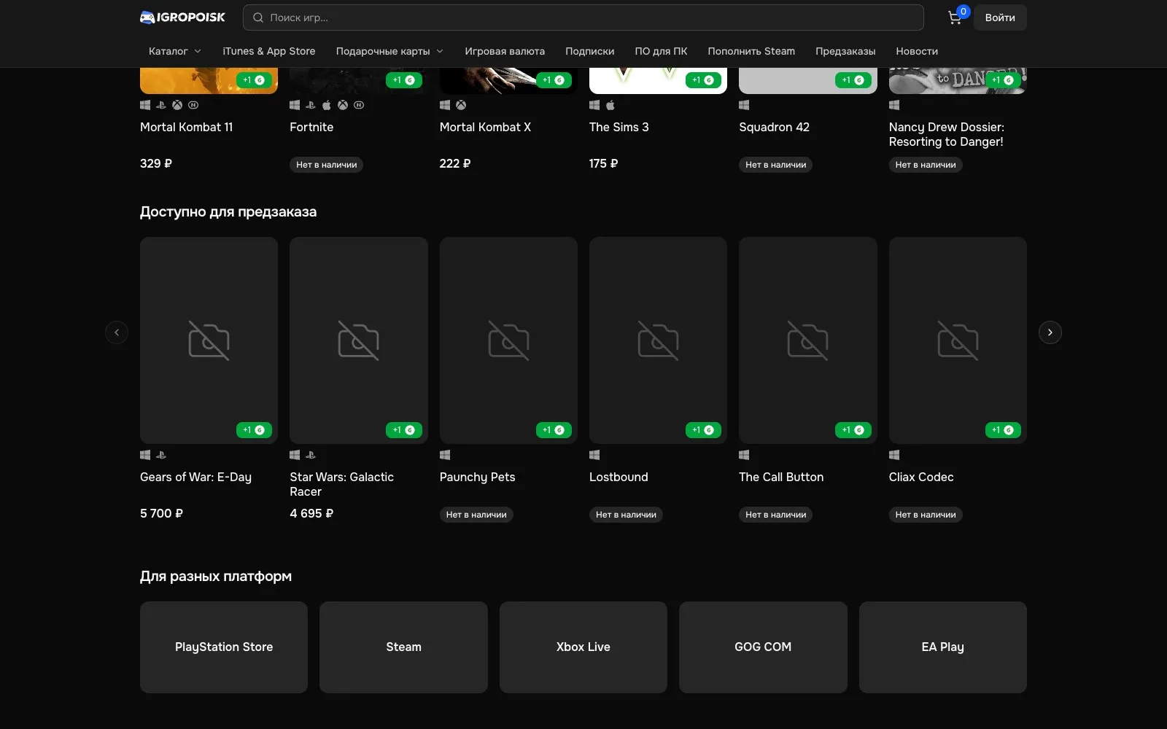
Task: Click bonus badge on Cliax Codec card
Action: coord(1003,430)
